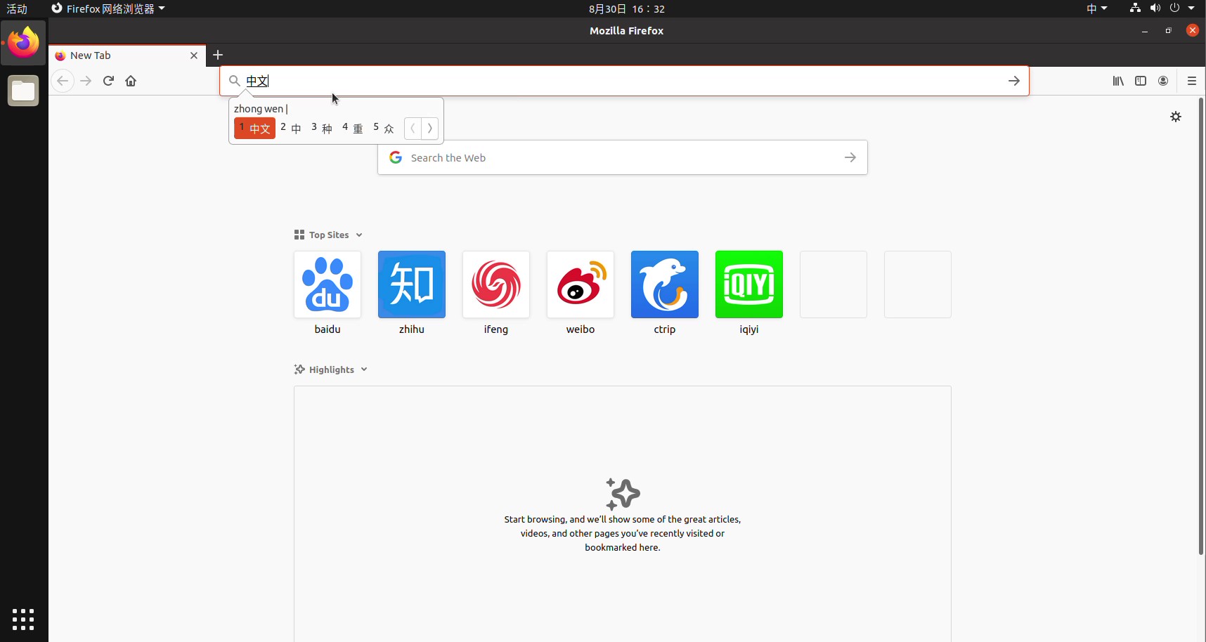This screenshot has width=1206, height=642.
Task: Expand system menu via the top-right arrow
Action: (1191, 8)
